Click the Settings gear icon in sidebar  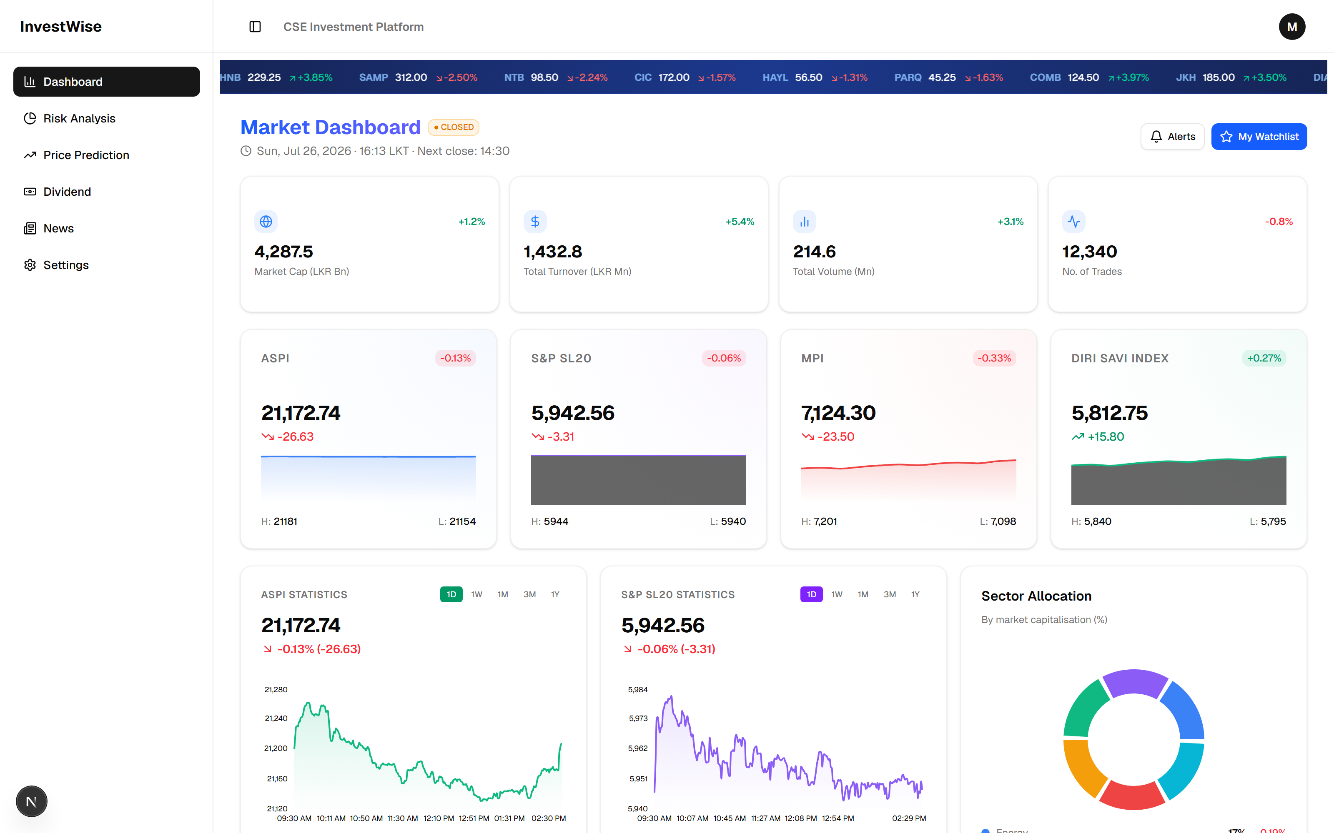pyautogui.click(x=30, y=265)
